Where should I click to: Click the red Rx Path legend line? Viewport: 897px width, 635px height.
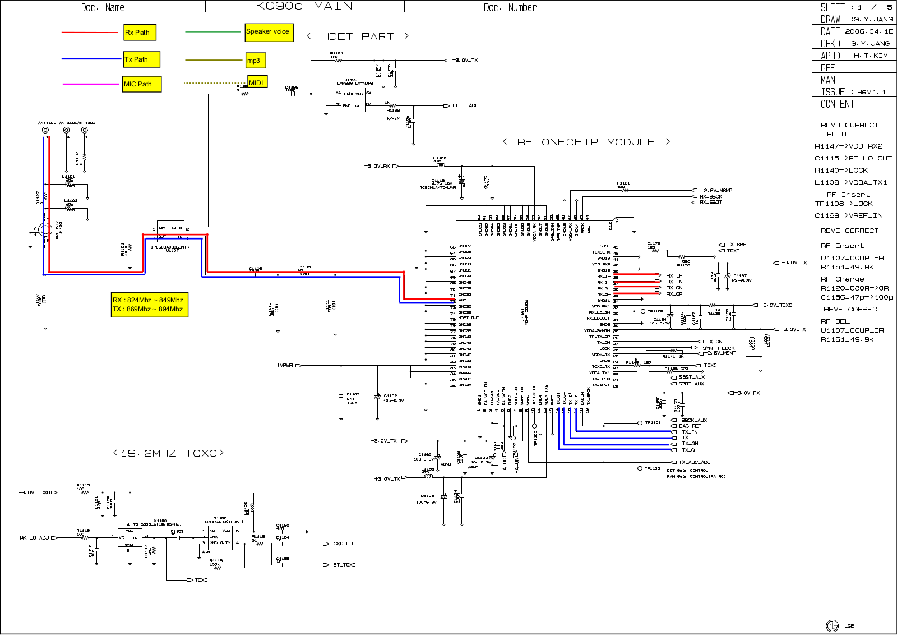click(x=90, y=33)
